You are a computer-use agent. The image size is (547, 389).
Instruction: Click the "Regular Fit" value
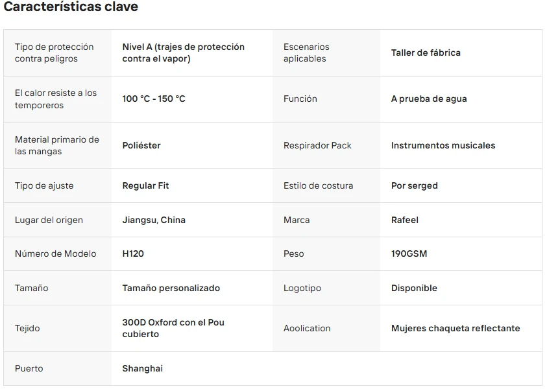(x=145, y=185)
